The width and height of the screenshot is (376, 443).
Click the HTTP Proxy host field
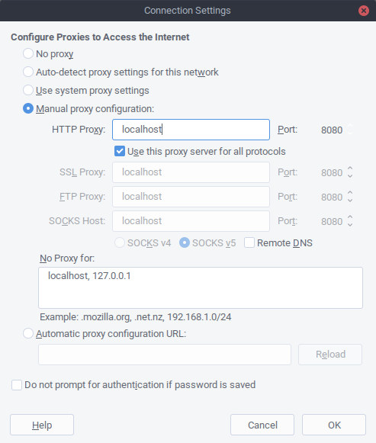[x=191, y=130]
